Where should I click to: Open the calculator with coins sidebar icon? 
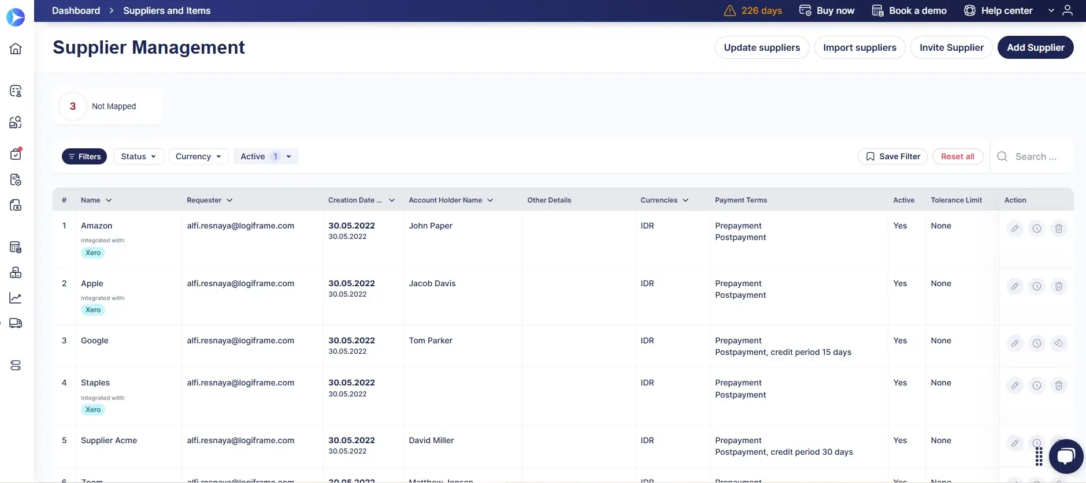pyautogui.click(x=16, y=247)
